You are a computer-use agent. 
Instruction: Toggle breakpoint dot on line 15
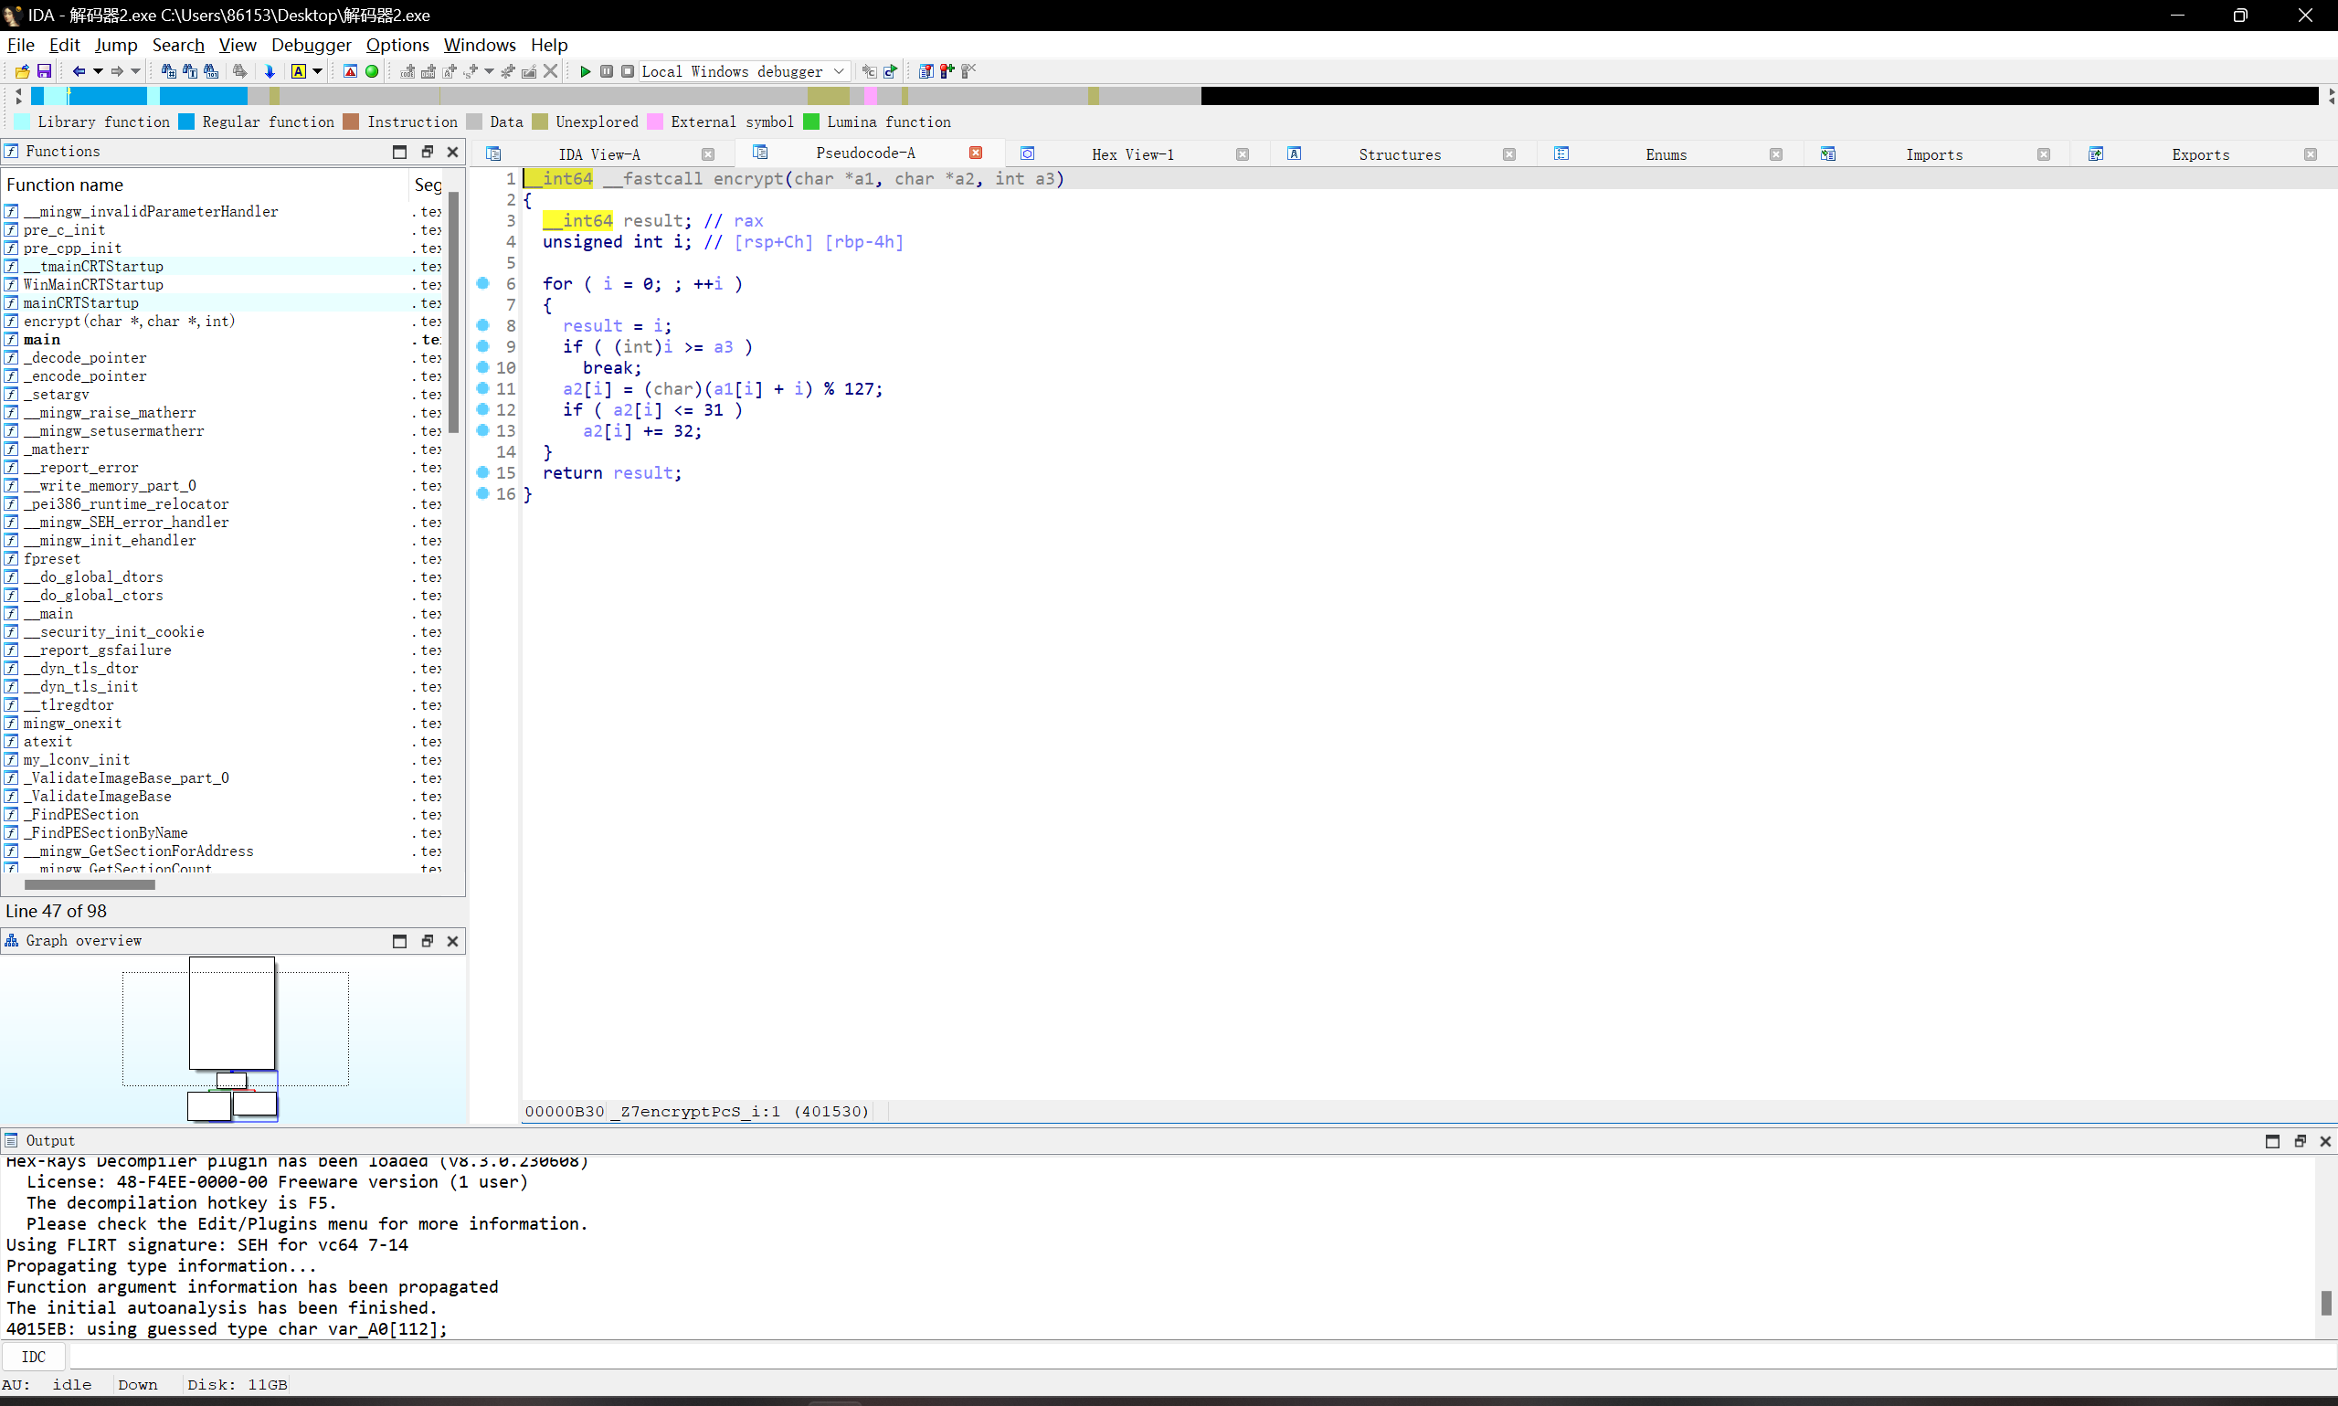tap(482, 471)
